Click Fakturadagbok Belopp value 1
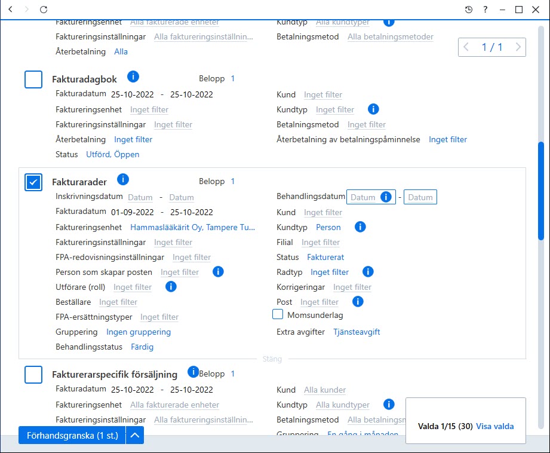This screenshot has height=453, width=550. 232,78
